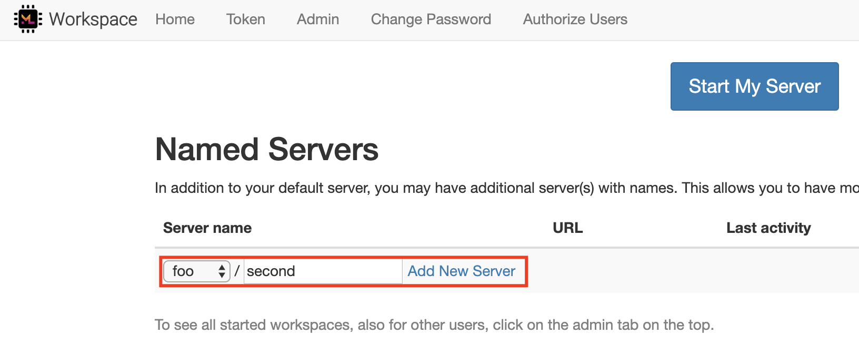Screen dimensions: 859x353
Task: Select the Home navigation item
Action: [174, 19]
